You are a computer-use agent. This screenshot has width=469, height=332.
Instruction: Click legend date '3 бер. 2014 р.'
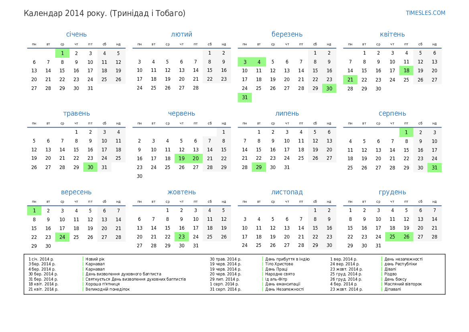point(42,264)
